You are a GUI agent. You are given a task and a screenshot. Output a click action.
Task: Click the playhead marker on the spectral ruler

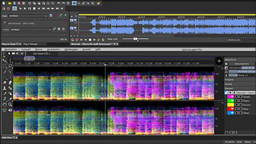(x=105, y=65)
